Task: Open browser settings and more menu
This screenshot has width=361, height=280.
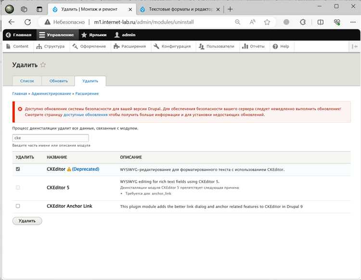Action: tap(353, 22)
